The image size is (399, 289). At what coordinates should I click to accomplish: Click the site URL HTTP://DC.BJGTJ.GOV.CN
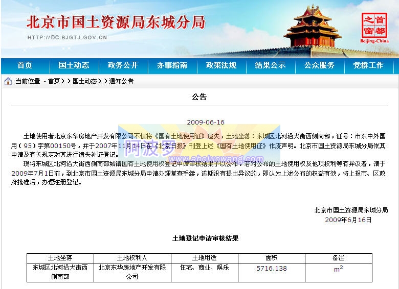pos(68,37)
